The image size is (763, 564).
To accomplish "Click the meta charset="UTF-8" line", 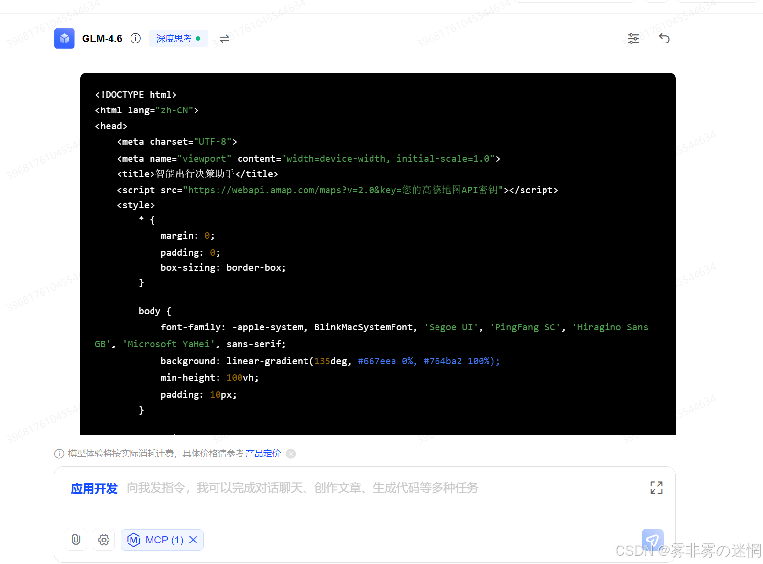I will pos(177,141).
